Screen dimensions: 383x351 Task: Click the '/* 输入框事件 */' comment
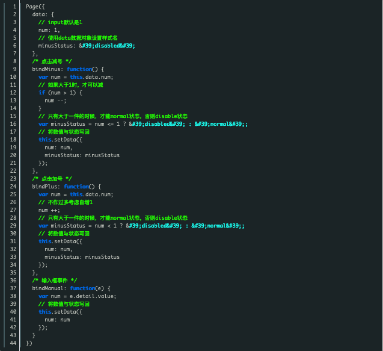point(55,281)
